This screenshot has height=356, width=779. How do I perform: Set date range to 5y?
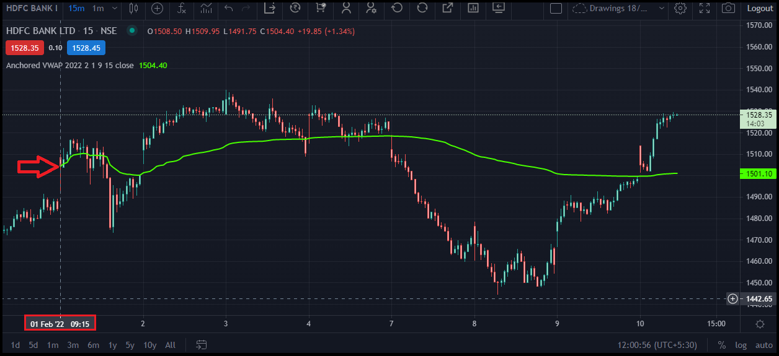tap(130, 345)
